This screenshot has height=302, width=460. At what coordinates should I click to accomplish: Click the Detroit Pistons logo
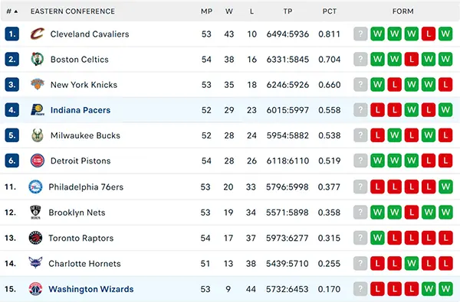click(x=38, y=161)
